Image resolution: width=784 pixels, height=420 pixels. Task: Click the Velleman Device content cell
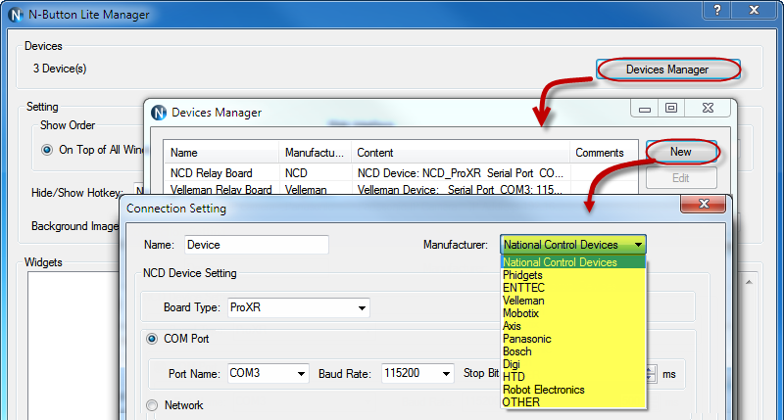[x=461, y=190]
